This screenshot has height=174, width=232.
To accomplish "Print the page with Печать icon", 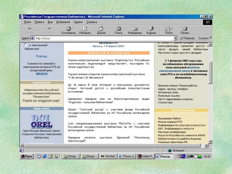I will click(185, 28).
